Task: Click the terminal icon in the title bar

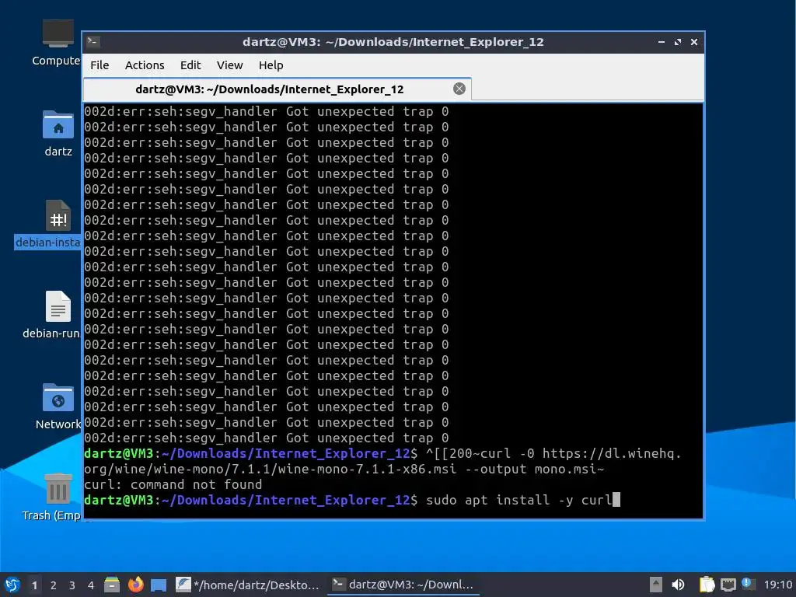Action: click(x=93, y=42)
